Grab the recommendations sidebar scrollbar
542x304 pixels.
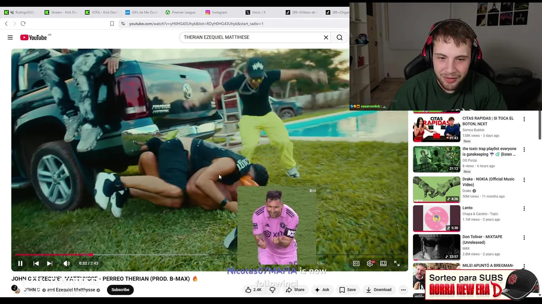539,125
